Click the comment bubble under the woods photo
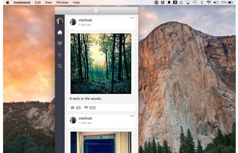Screen dimensions: 238x153 [76, 108]
